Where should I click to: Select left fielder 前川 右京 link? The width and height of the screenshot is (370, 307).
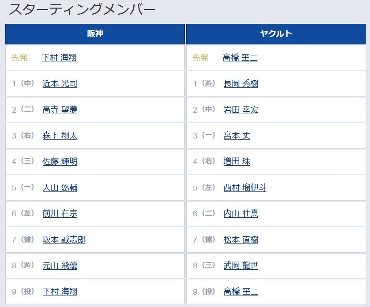tap(60, 213)
